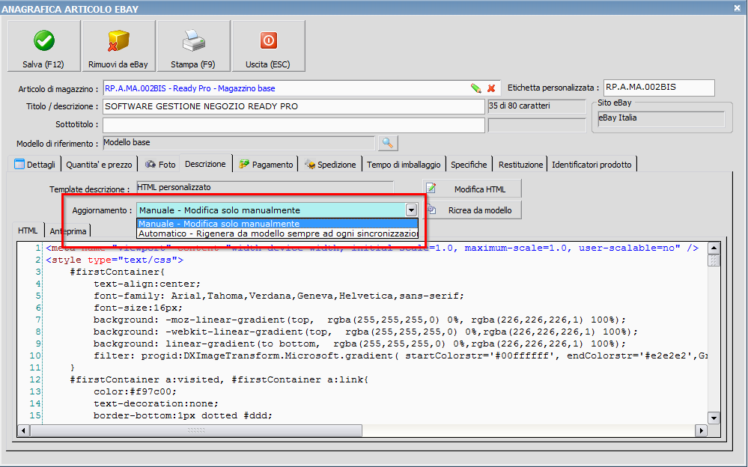Click the Modello di riferimento field

(239, 143)
